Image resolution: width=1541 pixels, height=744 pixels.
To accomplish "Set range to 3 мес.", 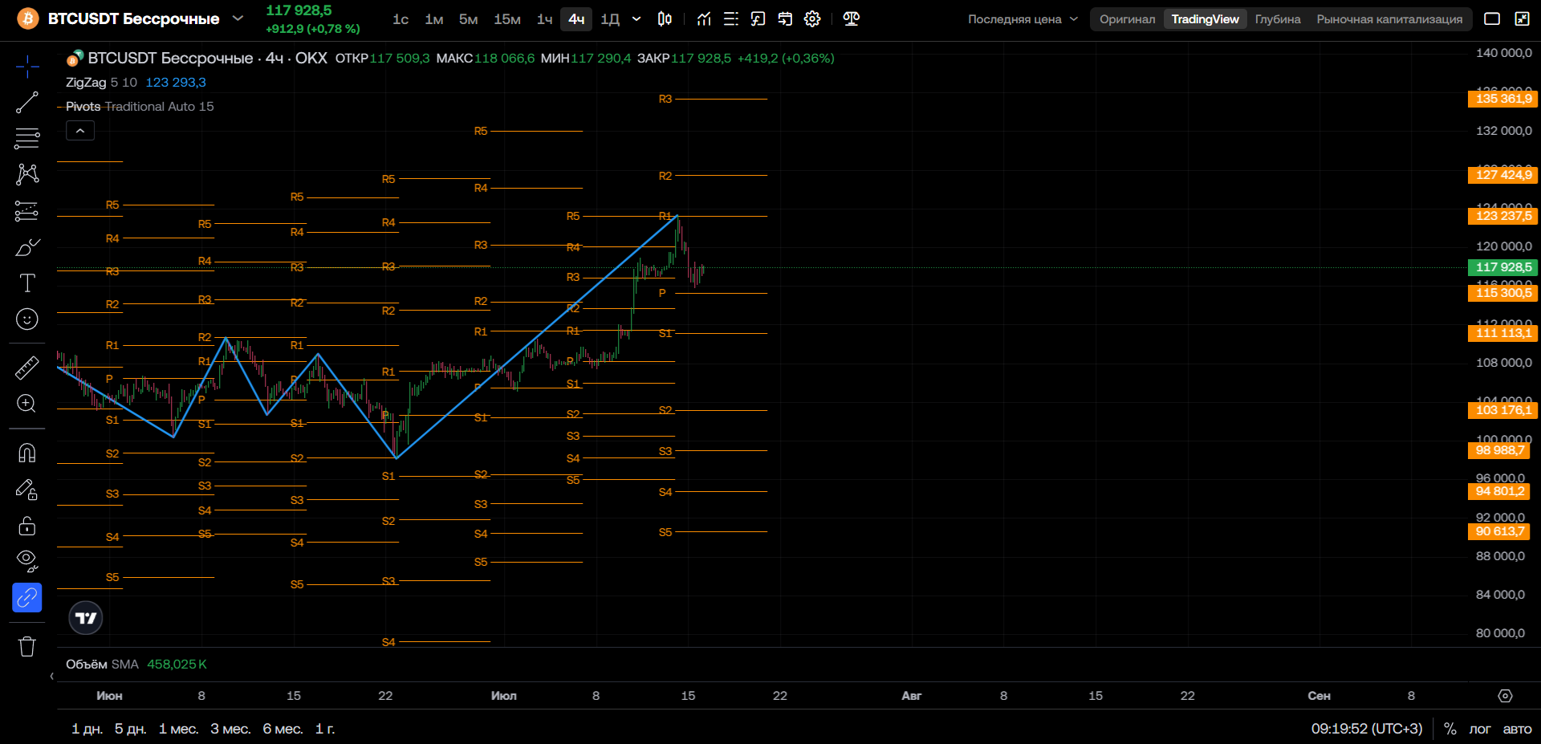I will pos(230,729).
